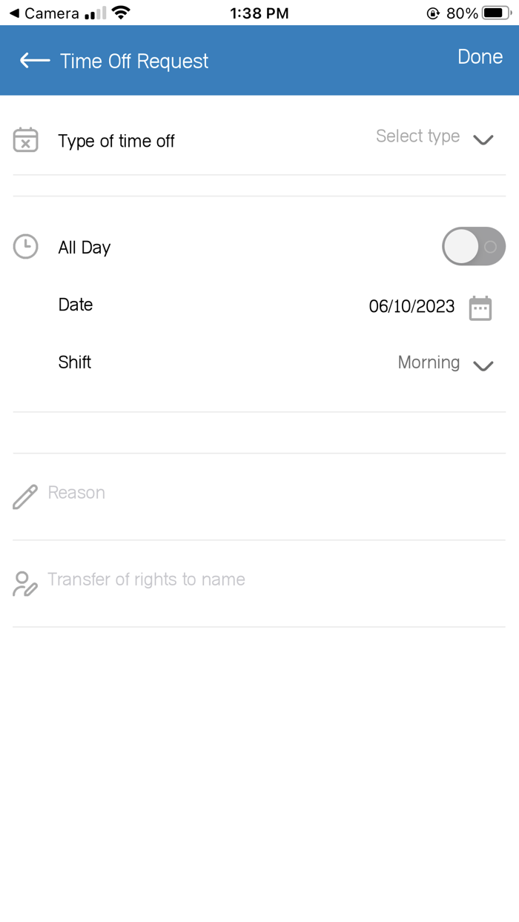Viewport: 519px width, 922px height.
Task: Tap the Time Off Request title
Action: pos(134,61)
